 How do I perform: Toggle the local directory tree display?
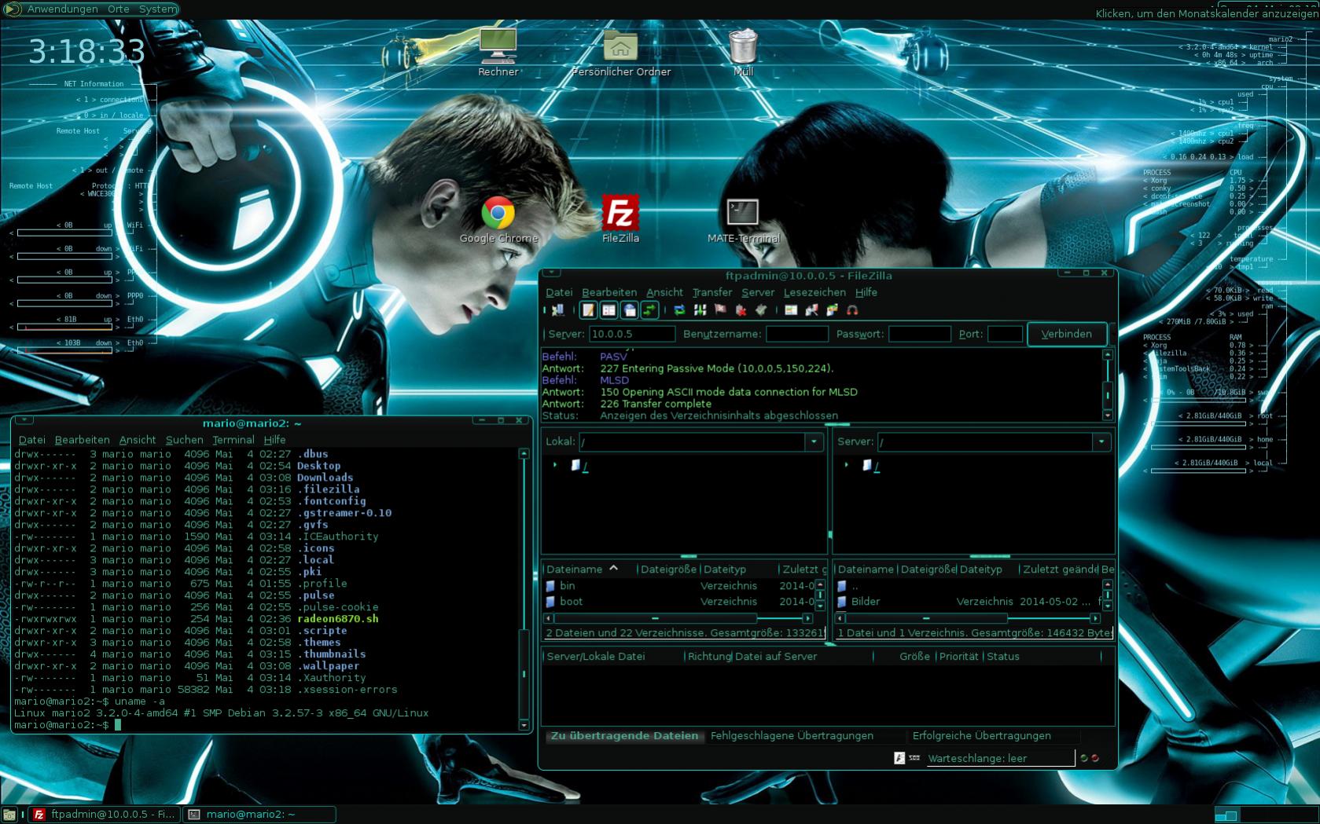(x=609, y=310)
